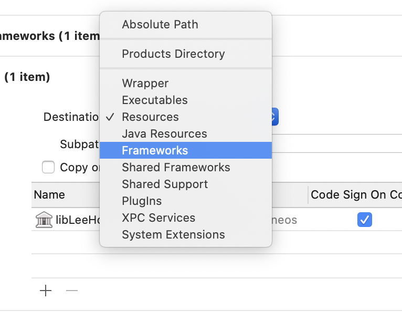Toggle the Code Sign On Copy checkbox
This screenshot has width=402, height=331.
(364, 220)
